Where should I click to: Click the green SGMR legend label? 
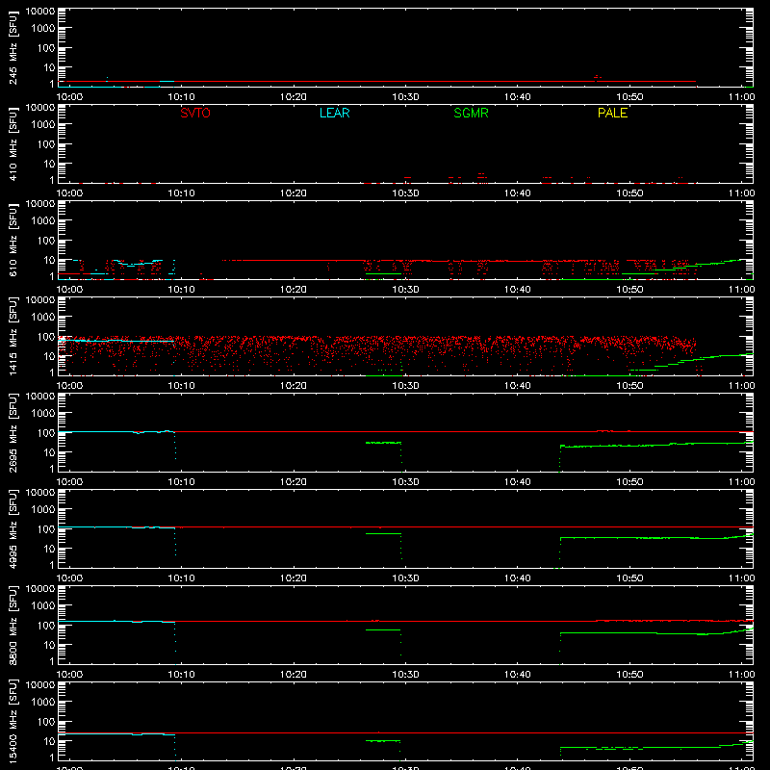coord(471,113)
